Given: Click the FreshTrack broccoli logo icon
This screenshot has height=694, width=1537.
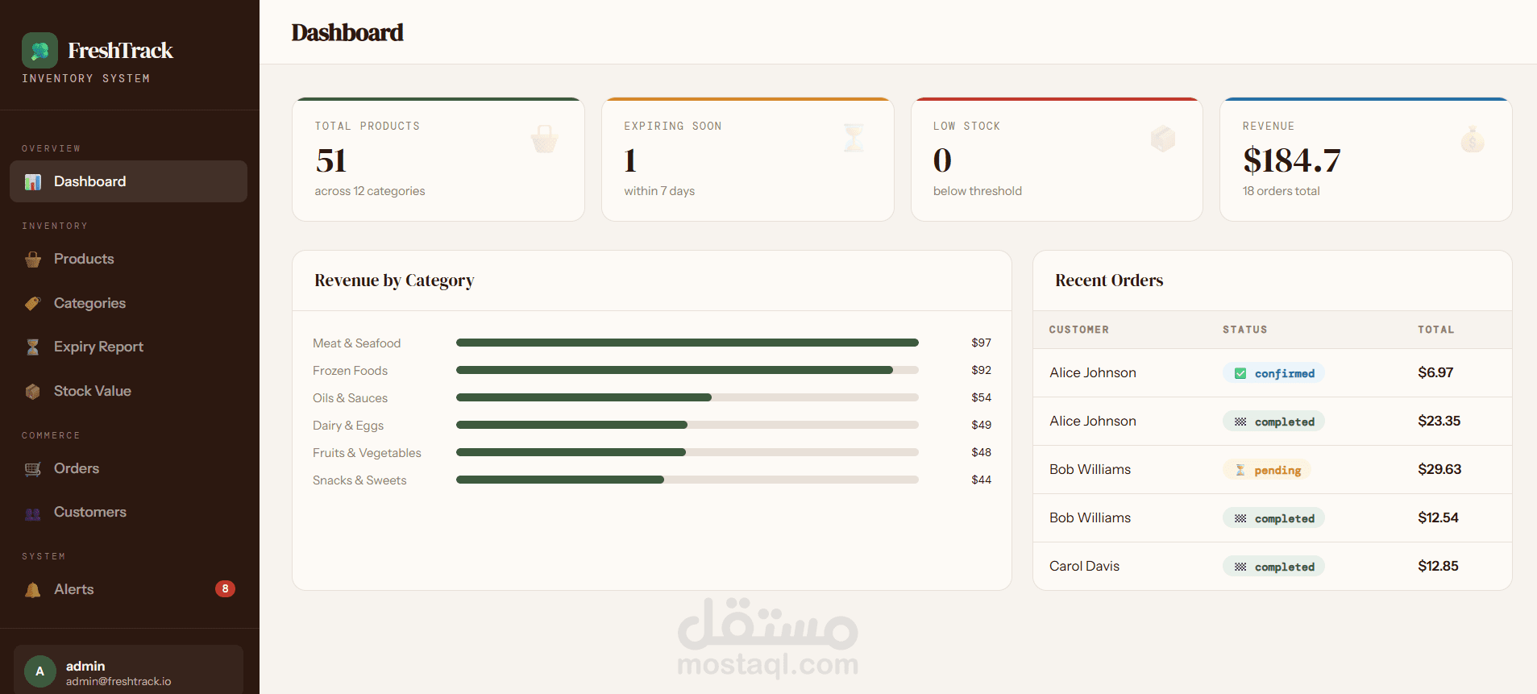Looking at the screenshot, I should click(x=39, y=50).
